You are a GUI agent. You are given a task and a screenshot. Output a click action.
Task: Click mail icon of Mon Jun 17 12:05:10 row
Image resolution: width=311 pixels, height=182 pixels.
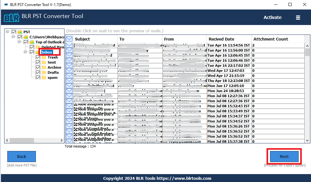[69, 86]
